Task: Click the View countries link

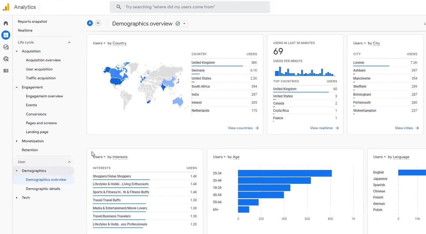Action: coord(240,128)
